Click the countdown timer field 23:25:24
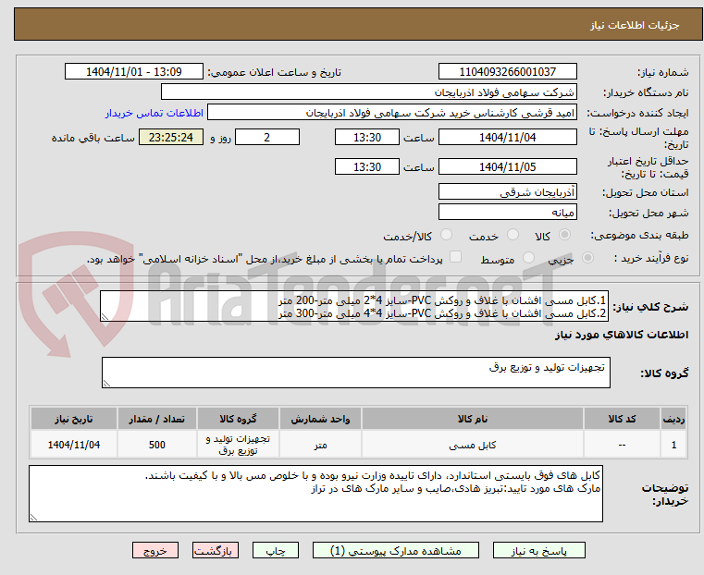Screen dimensions: 704x575 point(170,137)
